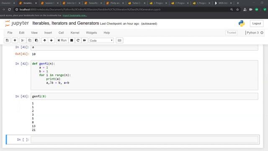Interrupt the kernel stop icon
Image resolution: width=268 pixels, height=151 pixels.
tap(72, 40)
